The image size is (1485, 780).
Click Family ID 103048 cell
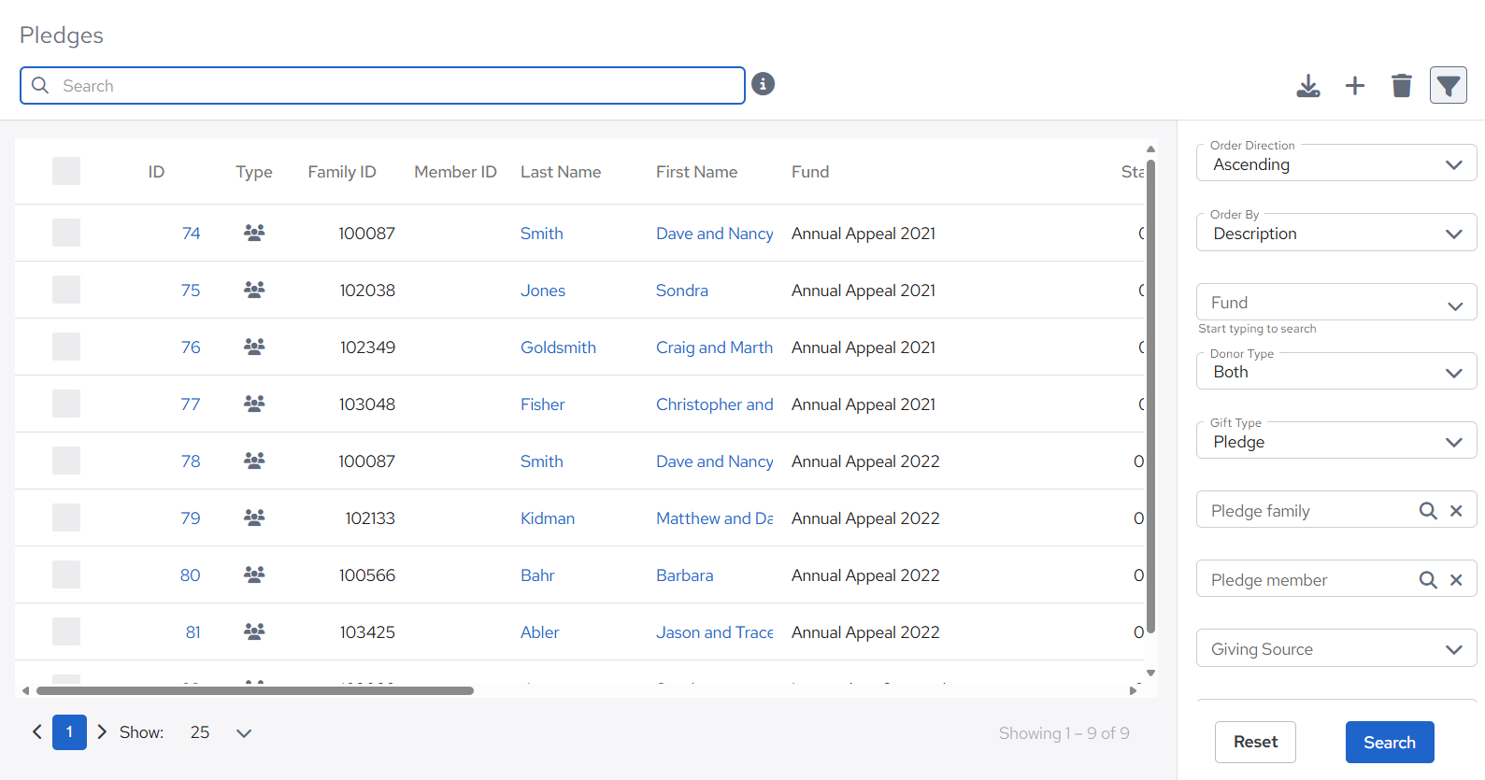click(x=367, y=404)
